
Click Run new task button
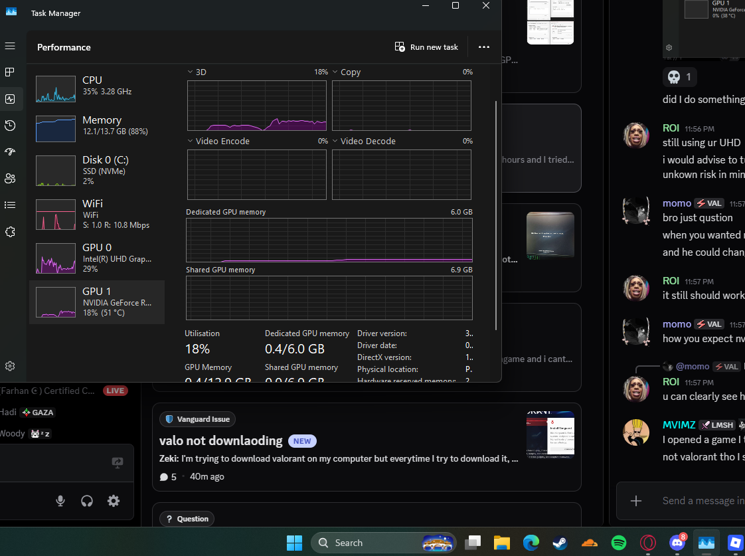click(x=426, y=47)
